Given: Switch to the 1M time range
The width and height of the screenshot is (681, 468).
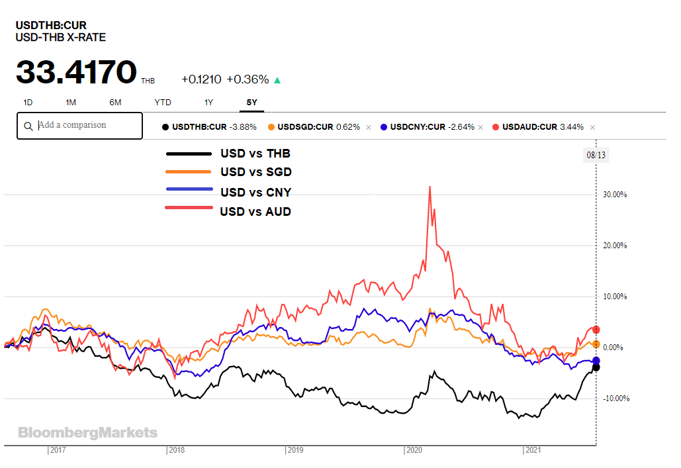Looking at the screenshot, I should pos(71,102).
